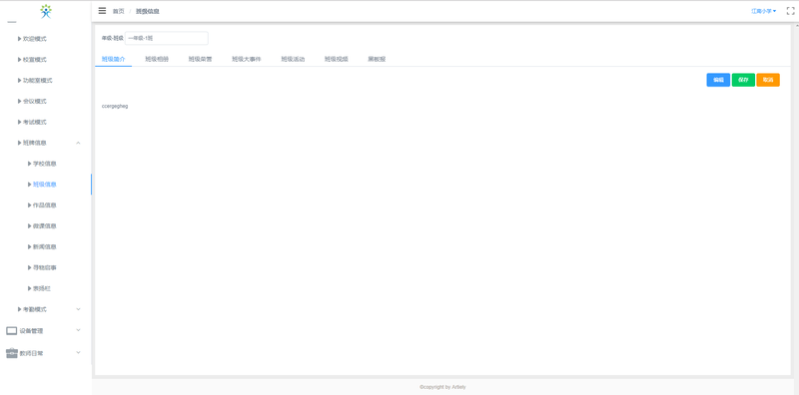Click the triangle icon before 考试模式
Viewport: 799px width, 395px height.
pos(19,122)
